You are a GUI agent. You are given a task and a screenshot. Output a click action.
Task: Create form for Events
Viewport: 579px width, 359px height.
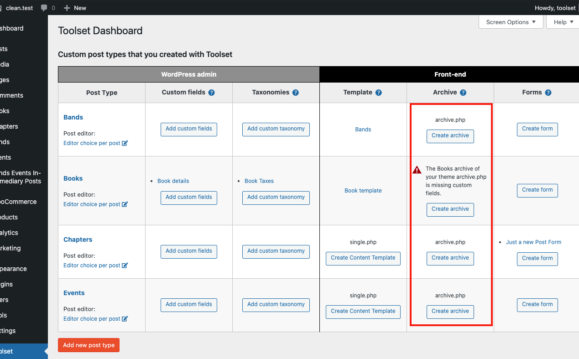537,305
